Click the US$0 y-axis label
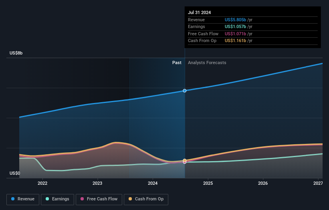329x210 pixels. [15, 173]
